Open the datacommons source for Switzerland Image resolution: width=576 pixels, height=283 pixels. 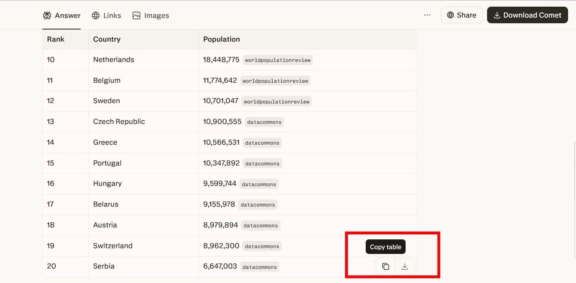(x=262, y=246)
